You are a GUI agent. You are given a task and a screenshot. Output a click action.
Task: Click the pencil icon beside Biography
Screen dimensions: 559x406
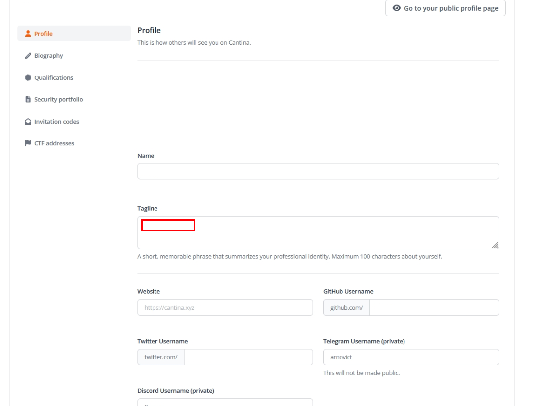(28, 56)
